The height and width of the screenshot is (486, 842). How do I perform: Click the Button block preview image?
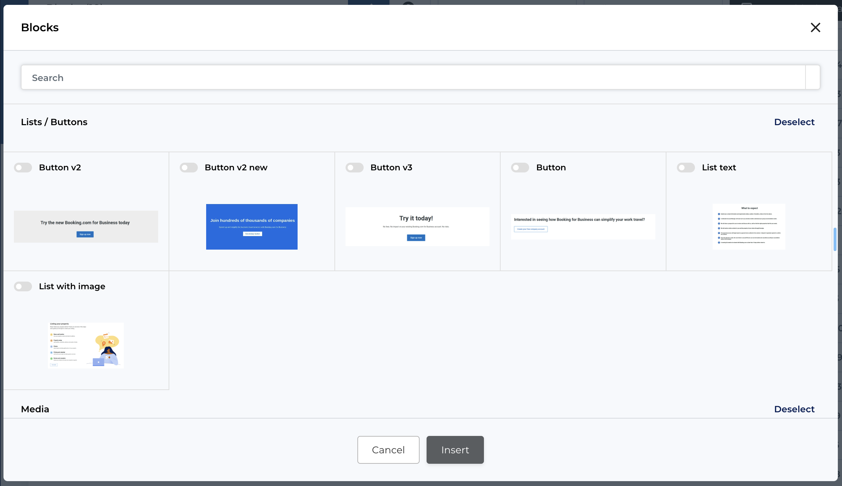[x=583, y=227]
